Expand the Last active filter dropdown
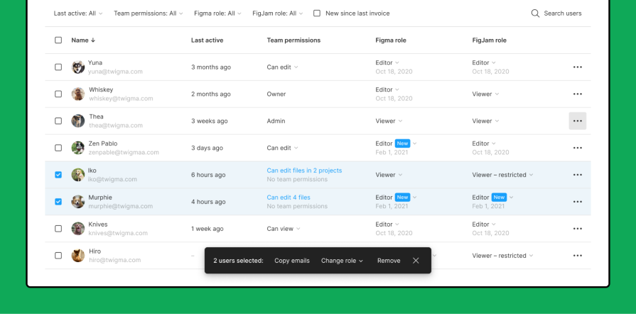The height and width of the screenshot is (314, 636). pos(78,13)
